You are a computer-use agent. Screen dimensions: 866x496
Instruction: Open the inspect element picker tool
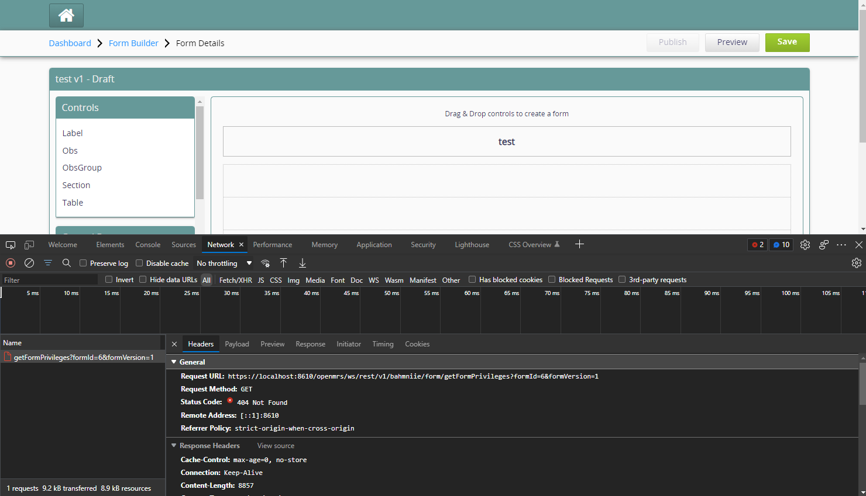pos(11,245)
